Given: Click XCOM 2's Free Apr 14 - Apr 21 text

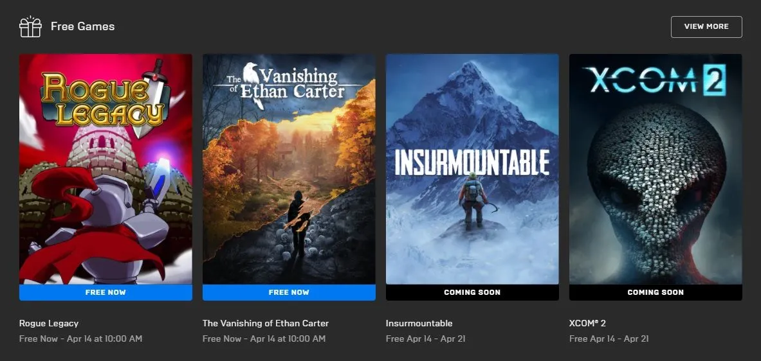Looking at the screenshot, I should tap(609, 339).
